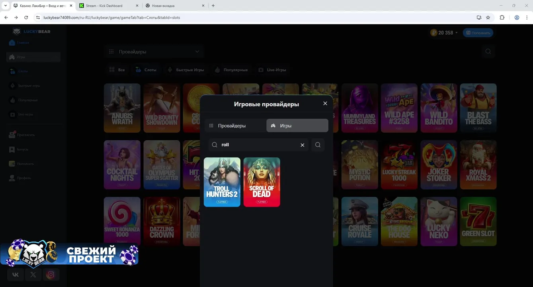
Task: Open Chrome three-dot menu
Action: 527,18
